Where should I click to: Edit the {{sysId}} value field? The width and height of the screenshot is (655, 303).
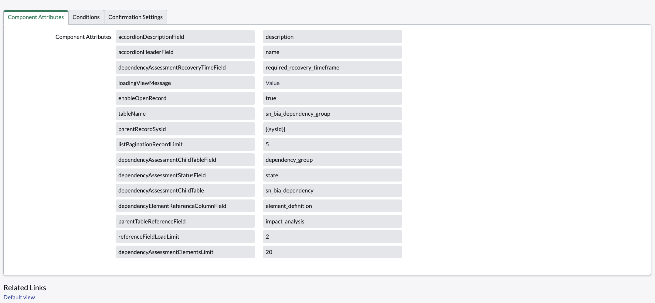click(x=332, y=129)
